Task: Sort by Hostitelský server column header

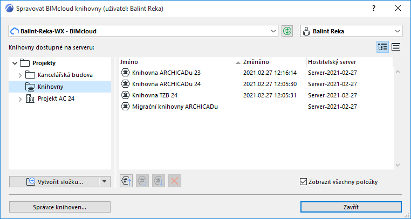Action: point(350,62)
